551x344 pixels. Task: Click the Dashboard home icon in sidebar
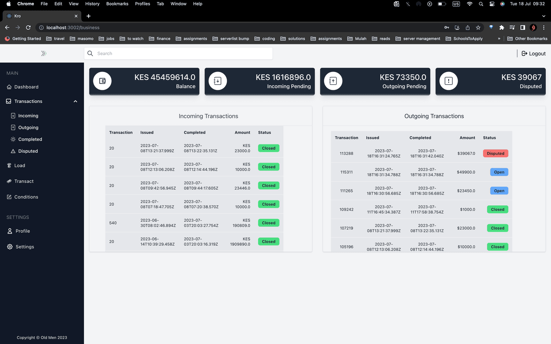pyautogui.click(x=9, y=87)
